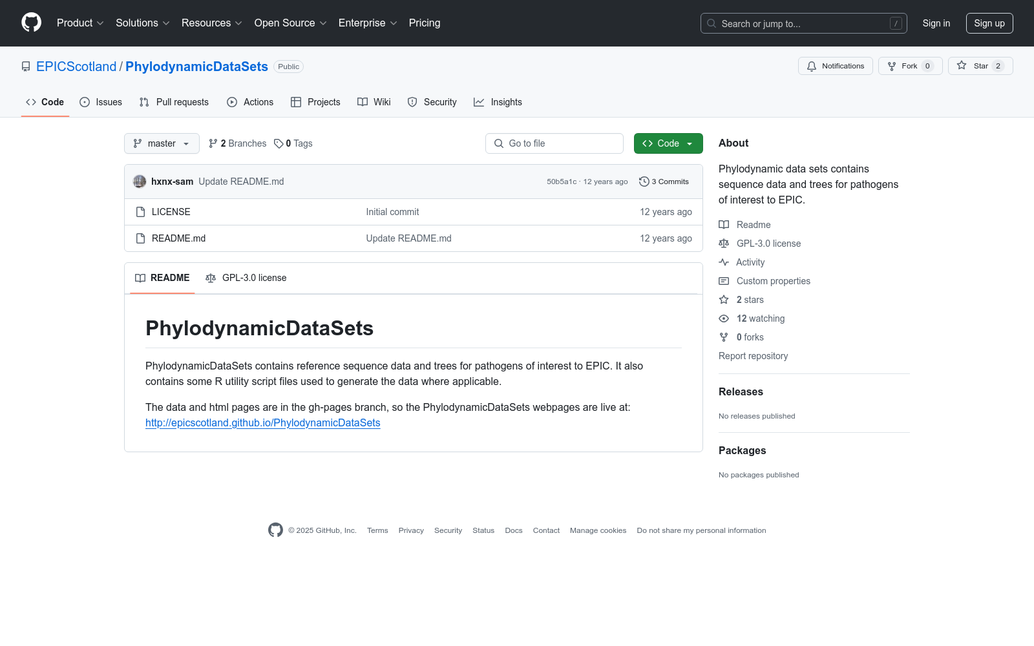Expand the Resources menu
This screenshot has width=1034, height=646.
click(x=212, y=23)
